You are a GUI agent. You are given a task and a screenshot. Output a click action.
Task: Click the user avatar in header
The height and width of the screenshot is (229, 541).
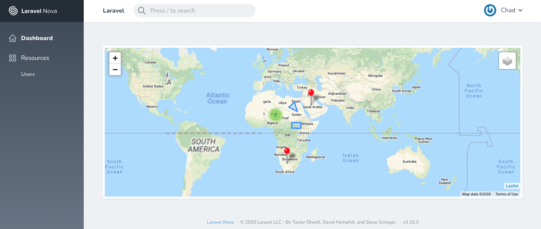(x=490, y=10)
